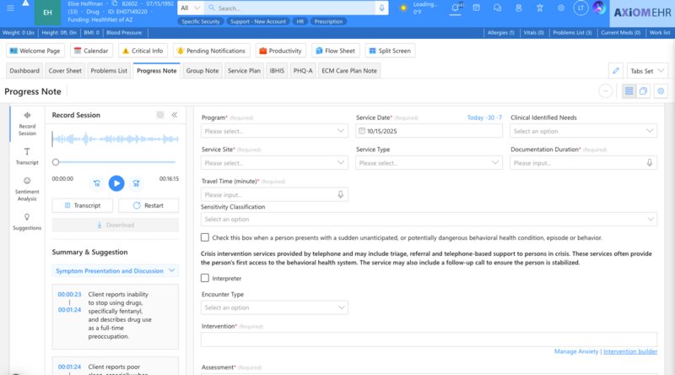Click the EH patient avatar
Screen dimensions: 675x375
[47, 13]
